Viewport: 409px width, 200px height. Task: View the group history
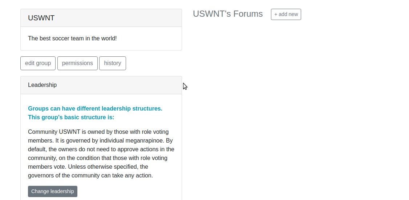[x=112, y=63]
